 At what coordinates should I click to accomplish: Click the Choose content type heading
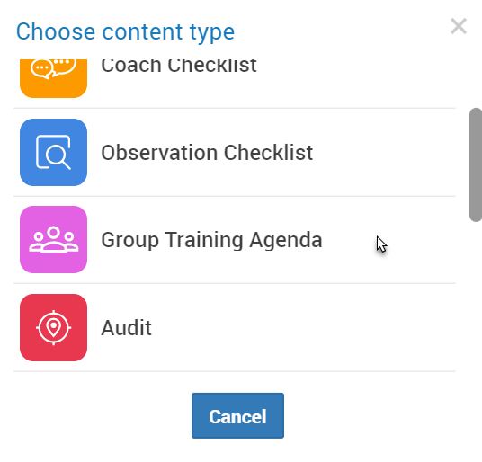coord(125,32)
